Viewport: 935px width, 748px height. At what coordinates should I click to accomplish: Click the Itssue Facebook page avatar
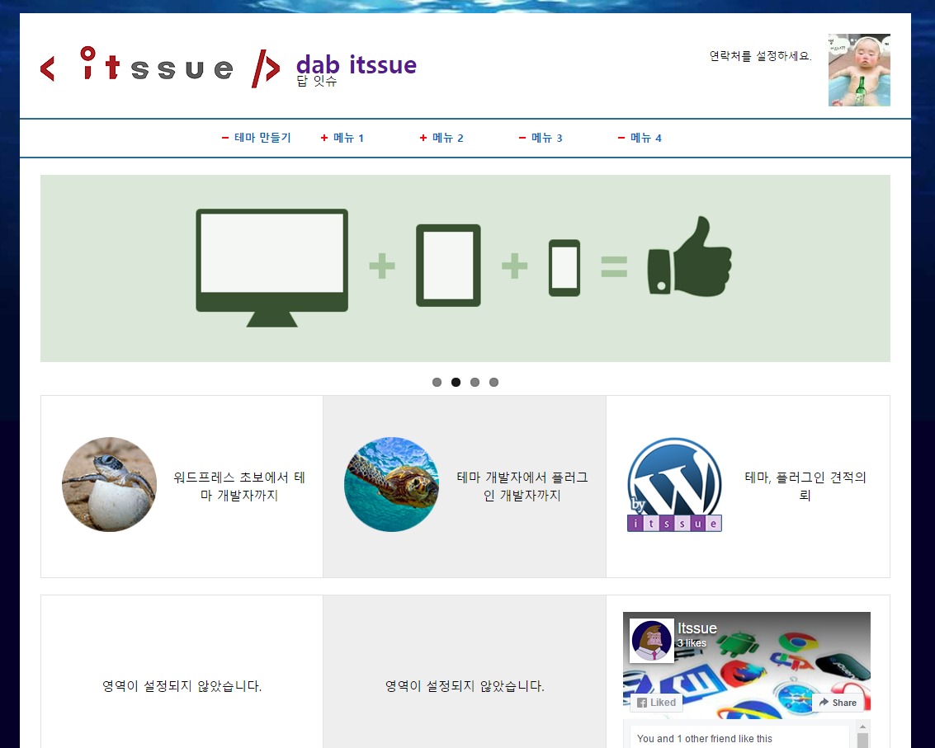click(652, 641)
